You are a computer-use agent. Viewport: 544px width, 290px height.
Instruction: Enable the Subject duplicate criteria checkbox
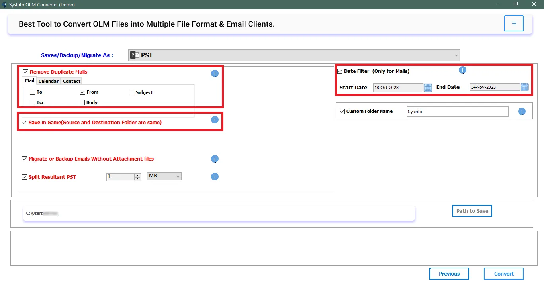click(x=132, y=92)
